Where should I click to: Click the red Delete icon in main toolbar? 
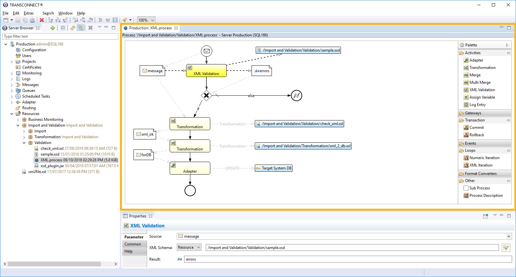[42, 20]
